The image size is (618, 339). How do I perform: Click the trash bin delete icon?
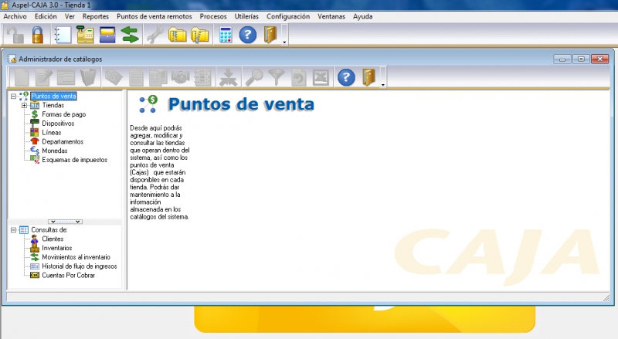89,77
